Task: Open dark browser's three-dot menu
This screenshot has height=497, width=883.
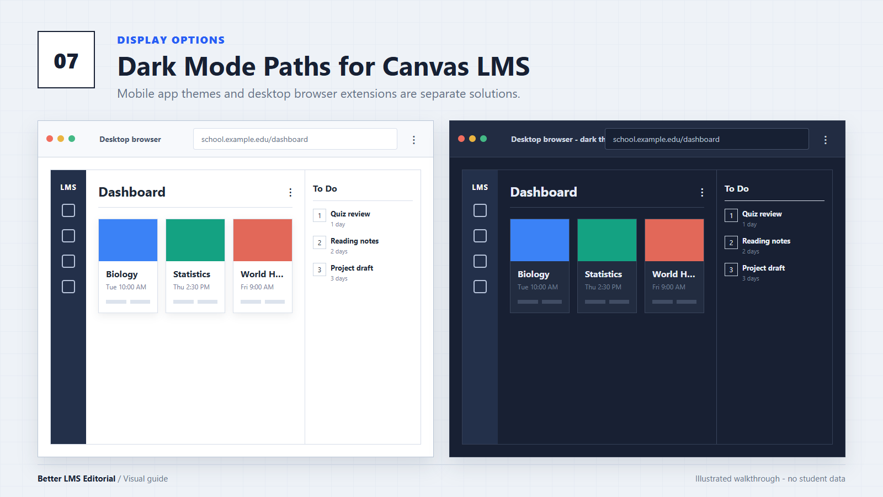Action: tap(826, 140)
